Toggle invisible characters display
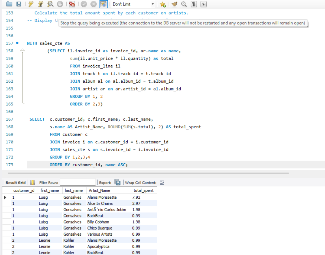This screenshot has width=325, height=255. (194, 4)
